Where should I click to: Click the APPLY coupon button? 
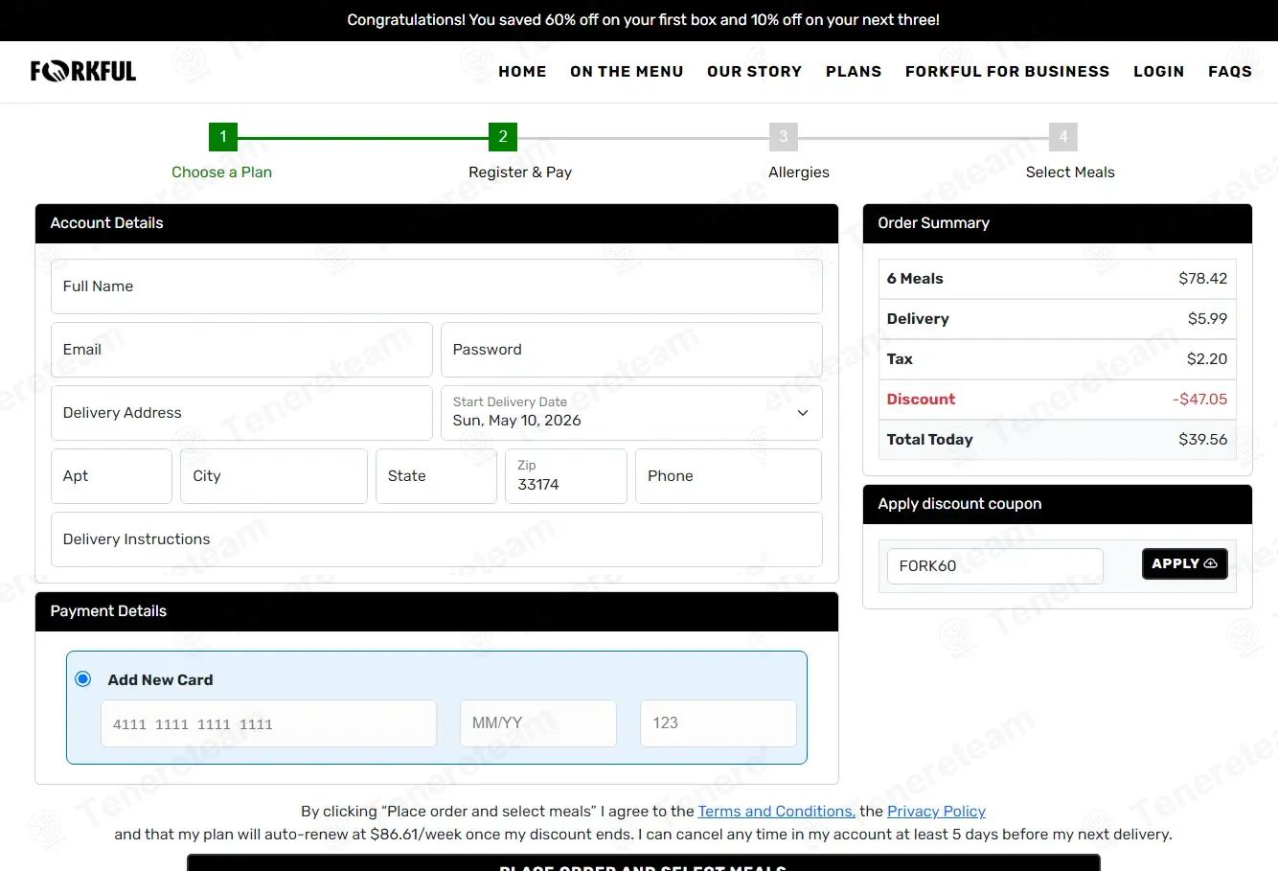1184,563
